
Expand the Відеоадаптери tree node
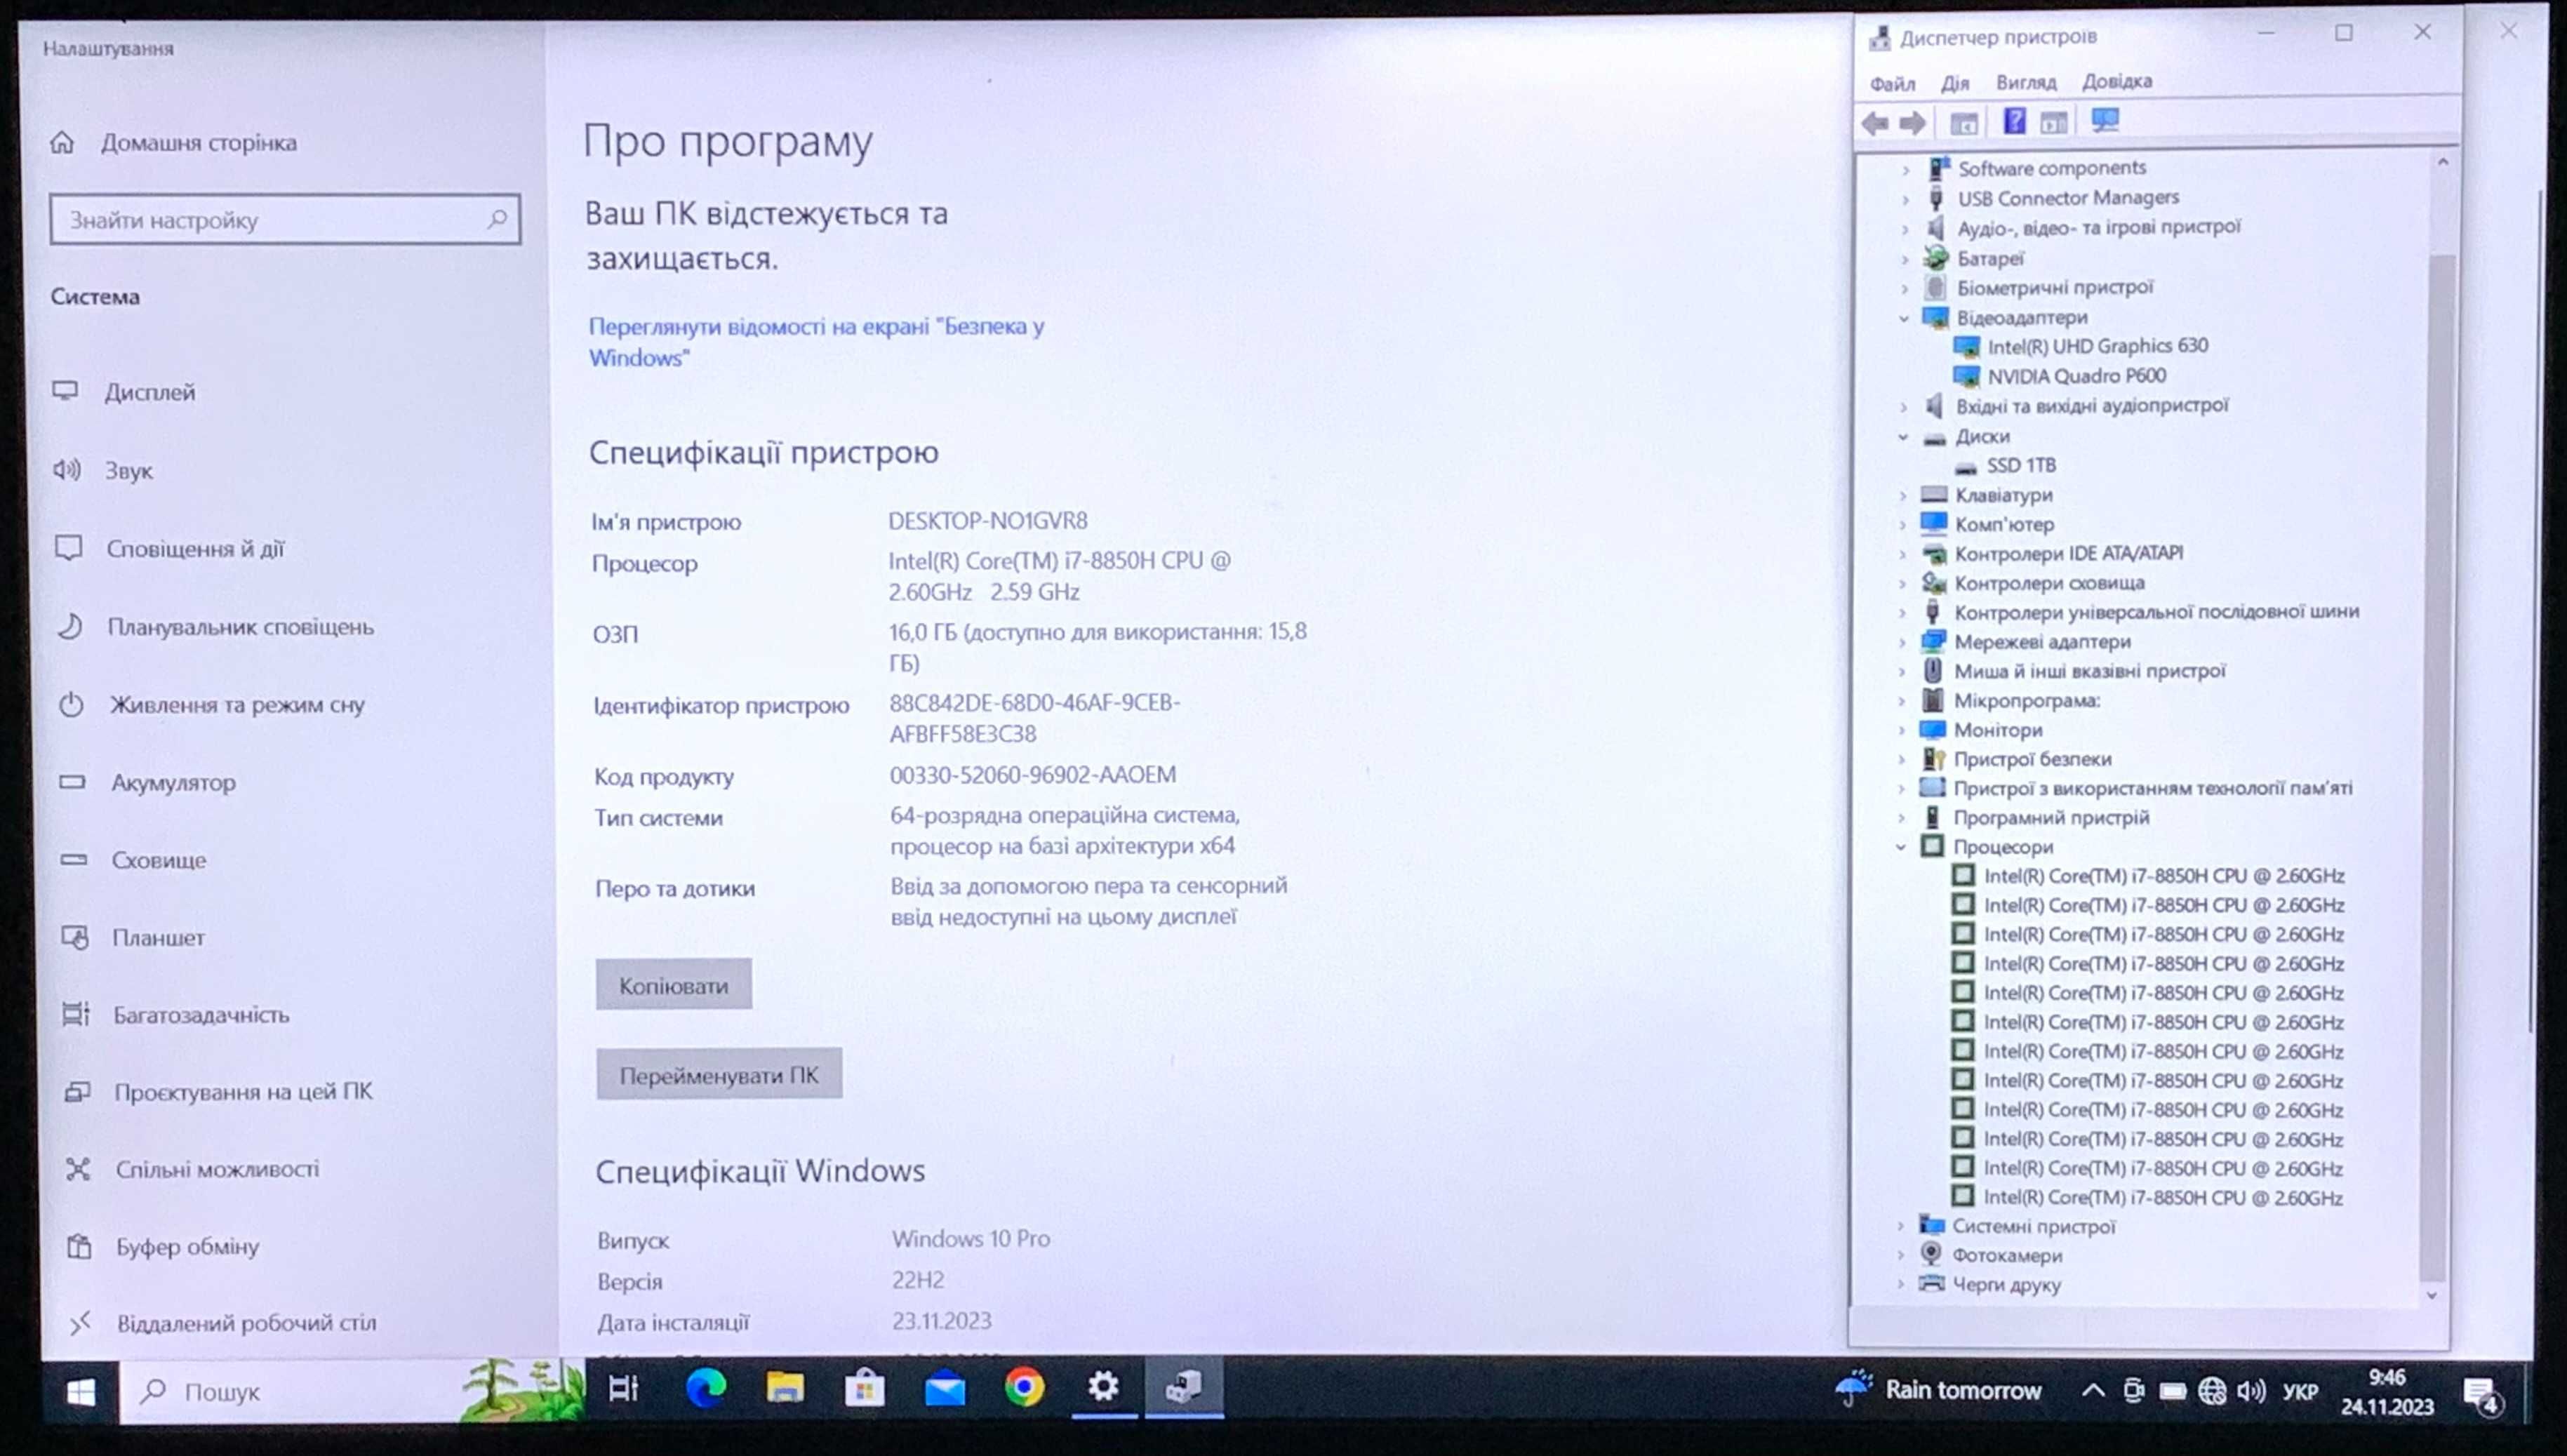point(1902,316)
